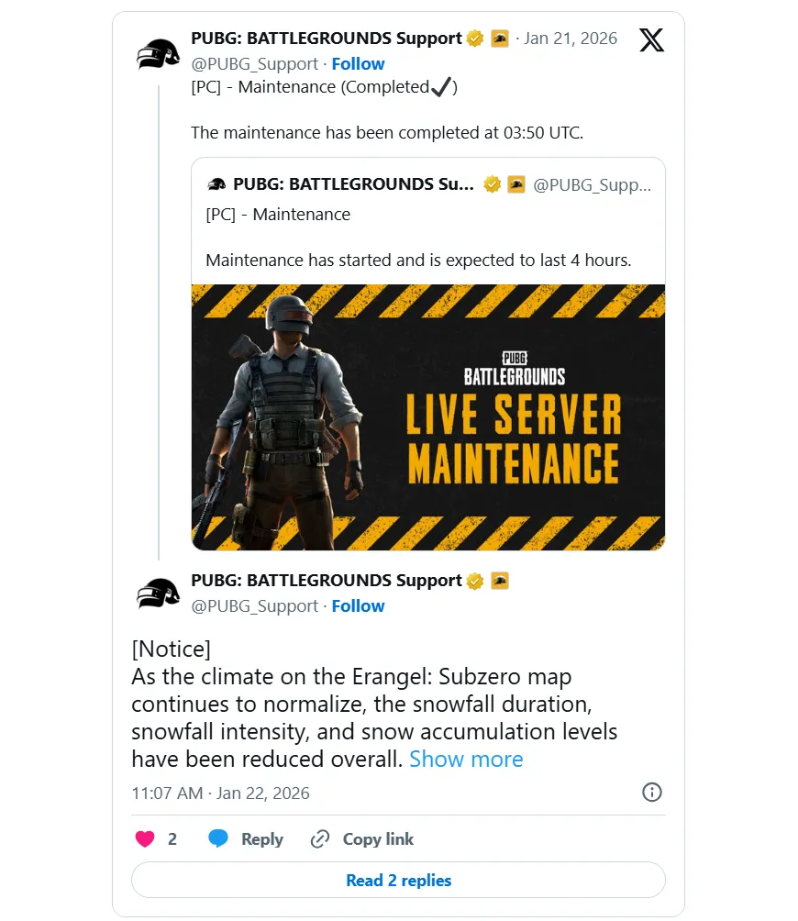Click the avatar on the lower PUBG Support post
The height and width of the screenshot is (921, 798).
click(158, 593)
